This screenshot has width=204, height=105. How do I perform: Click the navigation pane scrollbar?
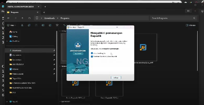point(57,56)
